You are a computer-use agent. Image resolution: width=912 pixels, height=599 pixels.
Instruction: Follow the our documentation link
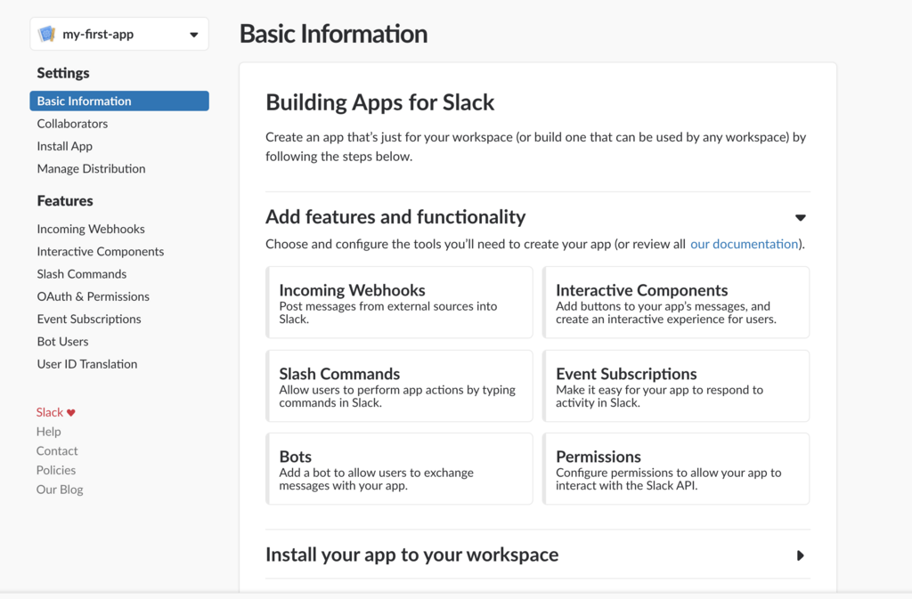(x=744, y=244)
